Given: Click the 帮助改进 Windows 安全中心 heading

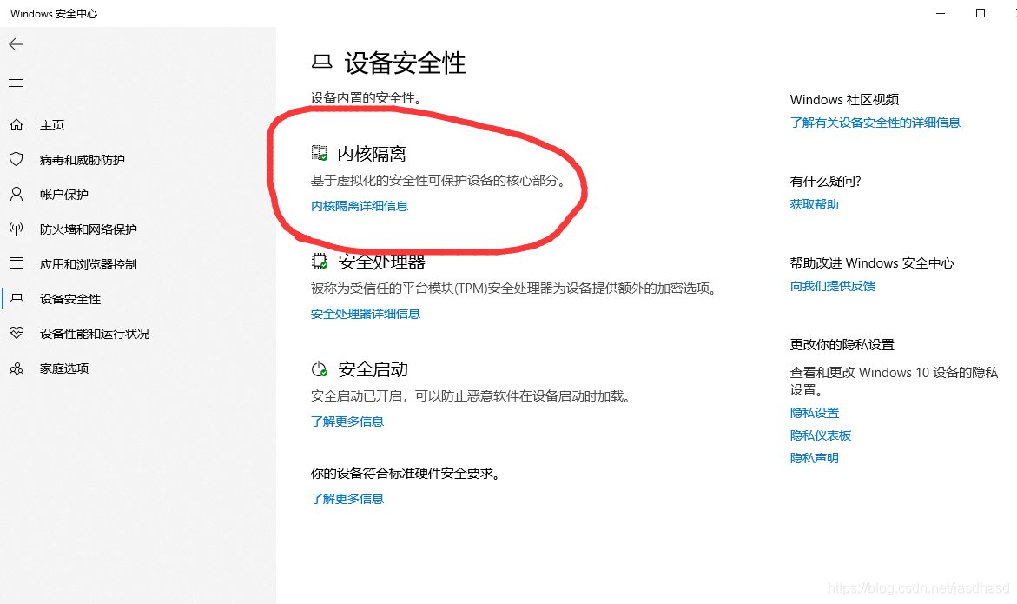Looking at the screenshot, I should tap(872, 263).
